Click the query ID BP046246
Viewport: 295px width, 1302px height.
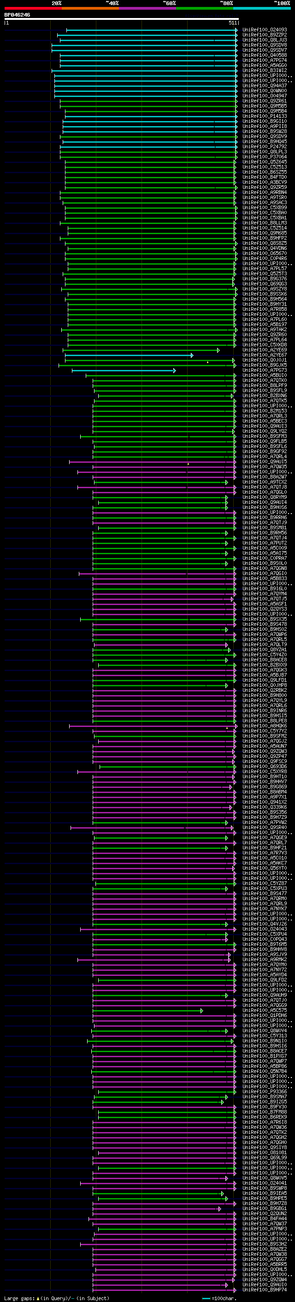17,15
